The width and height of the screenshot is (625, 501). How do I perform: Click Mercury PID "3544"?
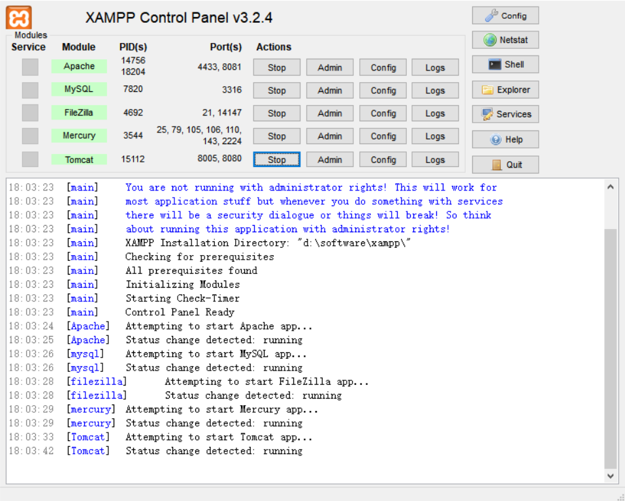[133, 136]
